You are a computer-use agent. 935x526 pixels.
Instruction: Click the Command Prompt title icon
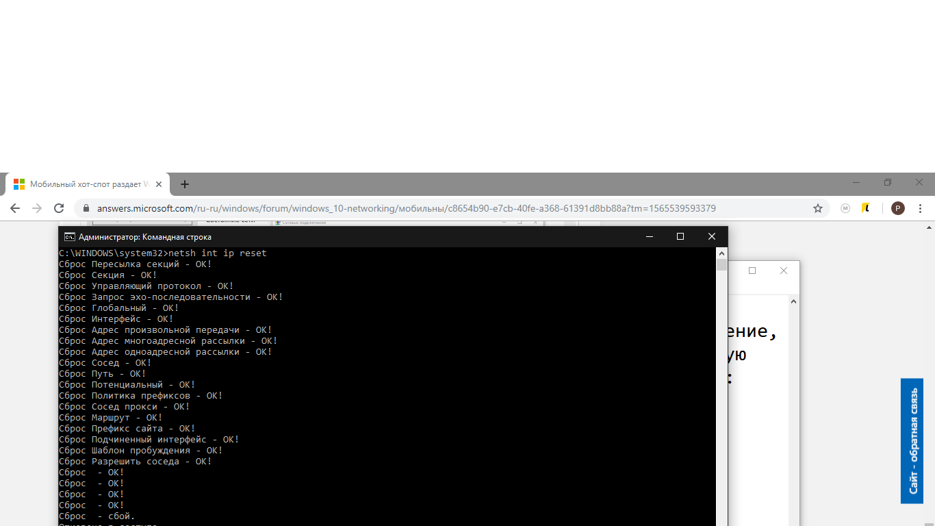[70, 236]
